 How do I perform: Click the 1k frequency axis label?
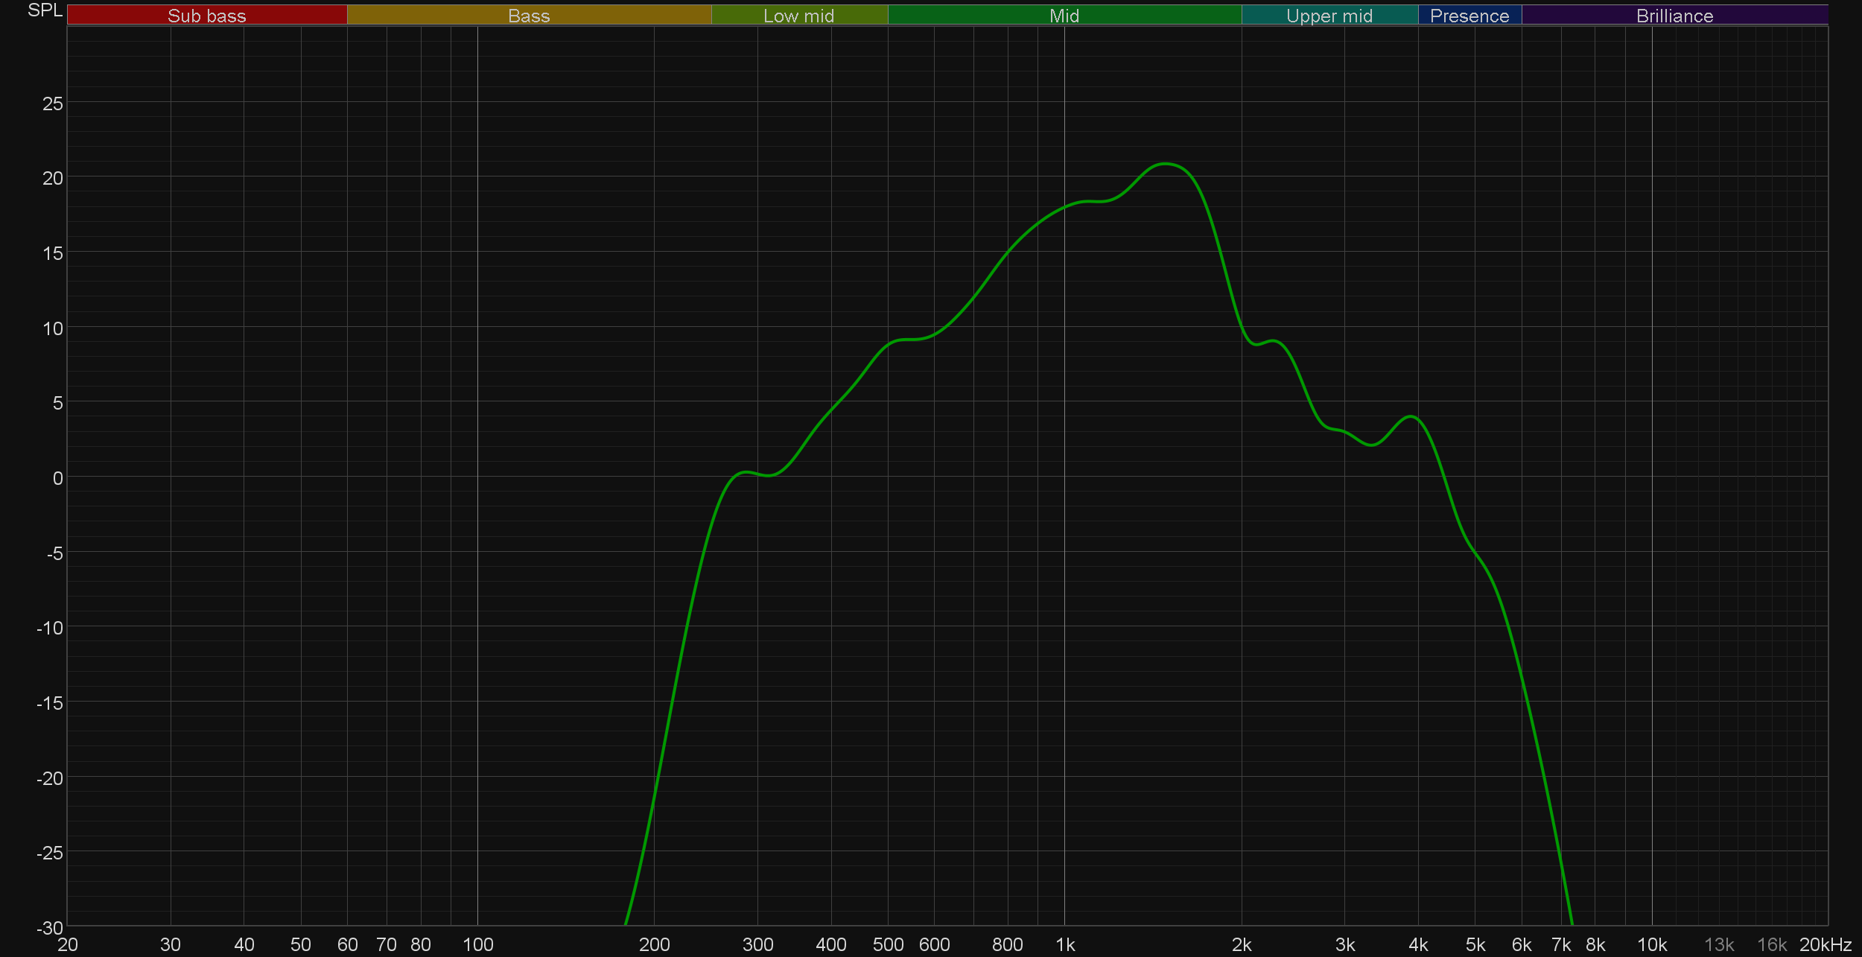[1065, 944]
